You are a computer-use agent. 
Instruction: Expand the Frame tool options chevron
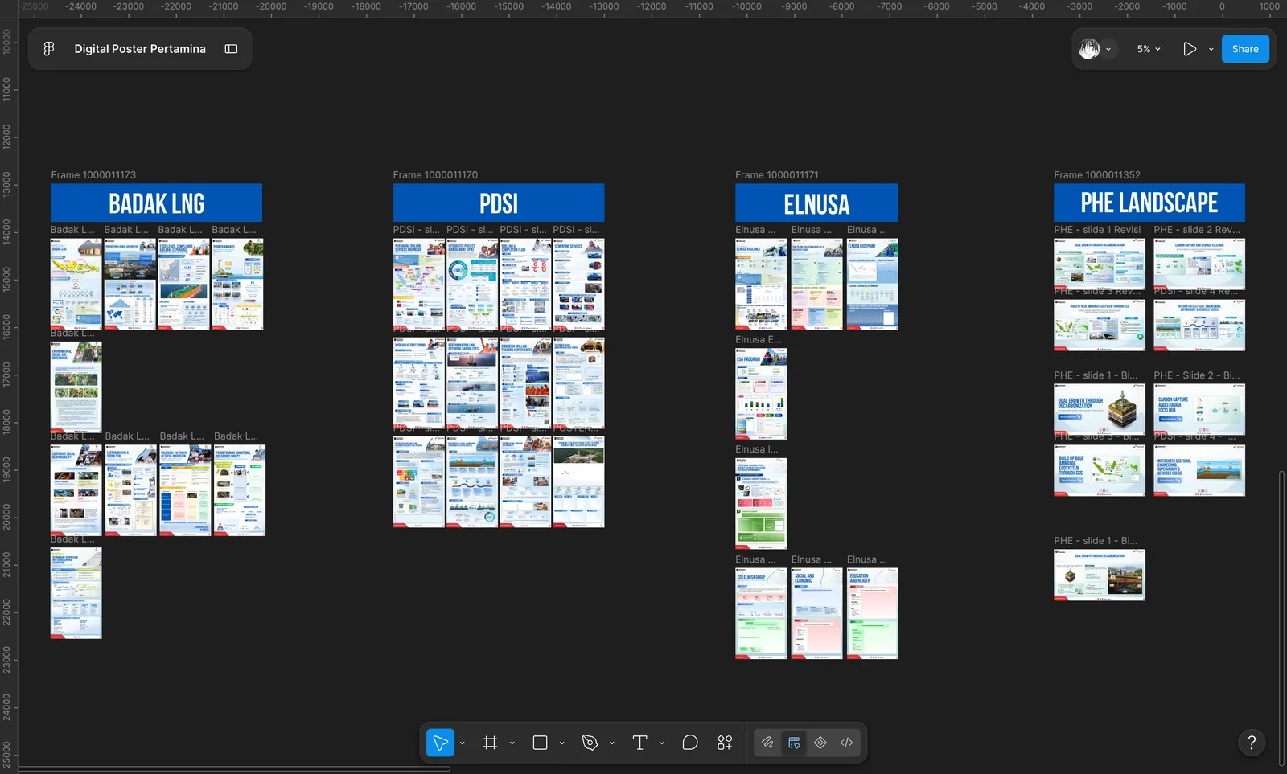(x=512, y=743)
